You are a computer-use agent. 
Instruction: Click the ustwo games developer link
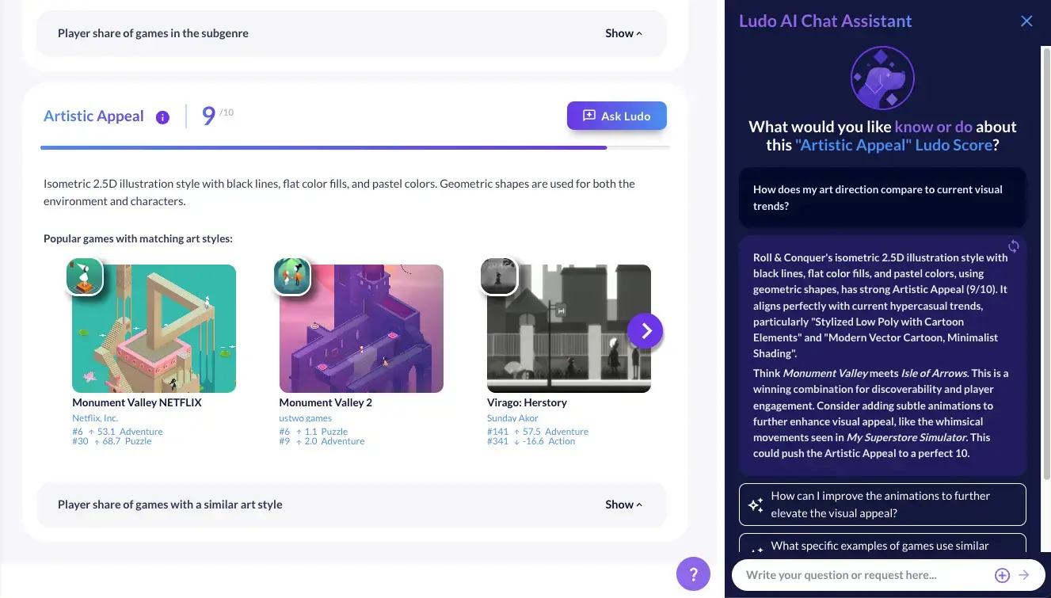point(306,418)
